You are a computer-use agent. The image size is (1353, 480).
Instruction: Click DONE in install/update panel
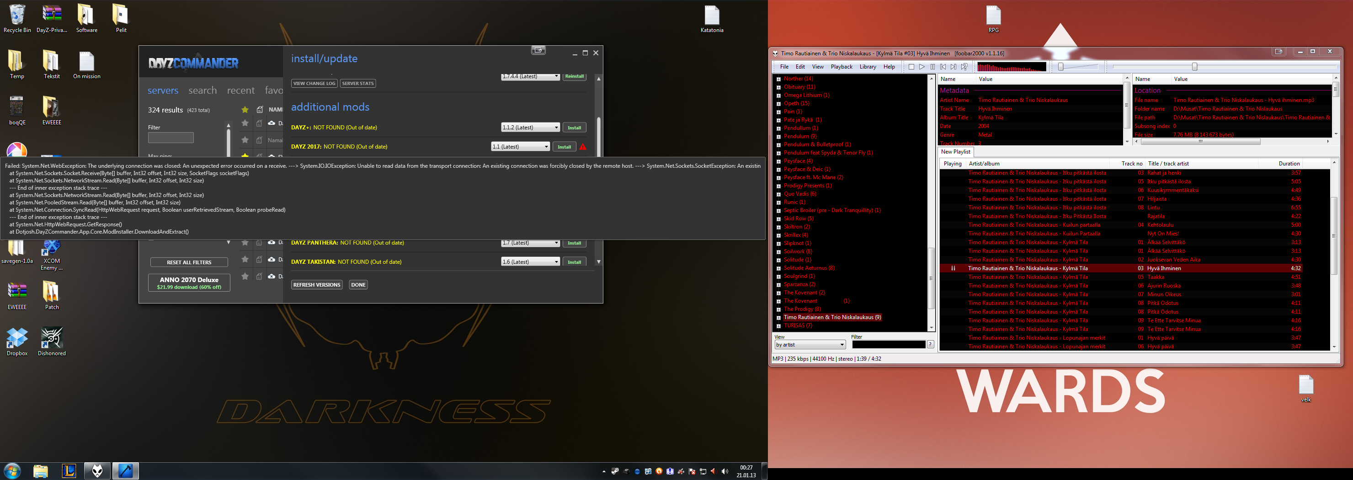pyautogui.click(x=358, y=285)
